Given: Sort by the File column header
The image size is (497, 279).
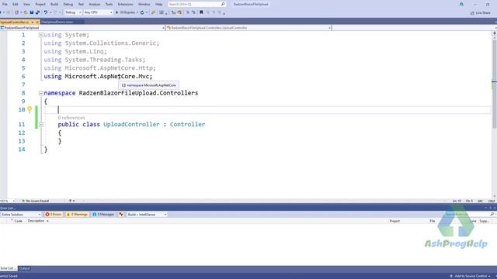Looking at the screenshot, I should [433, 221].
